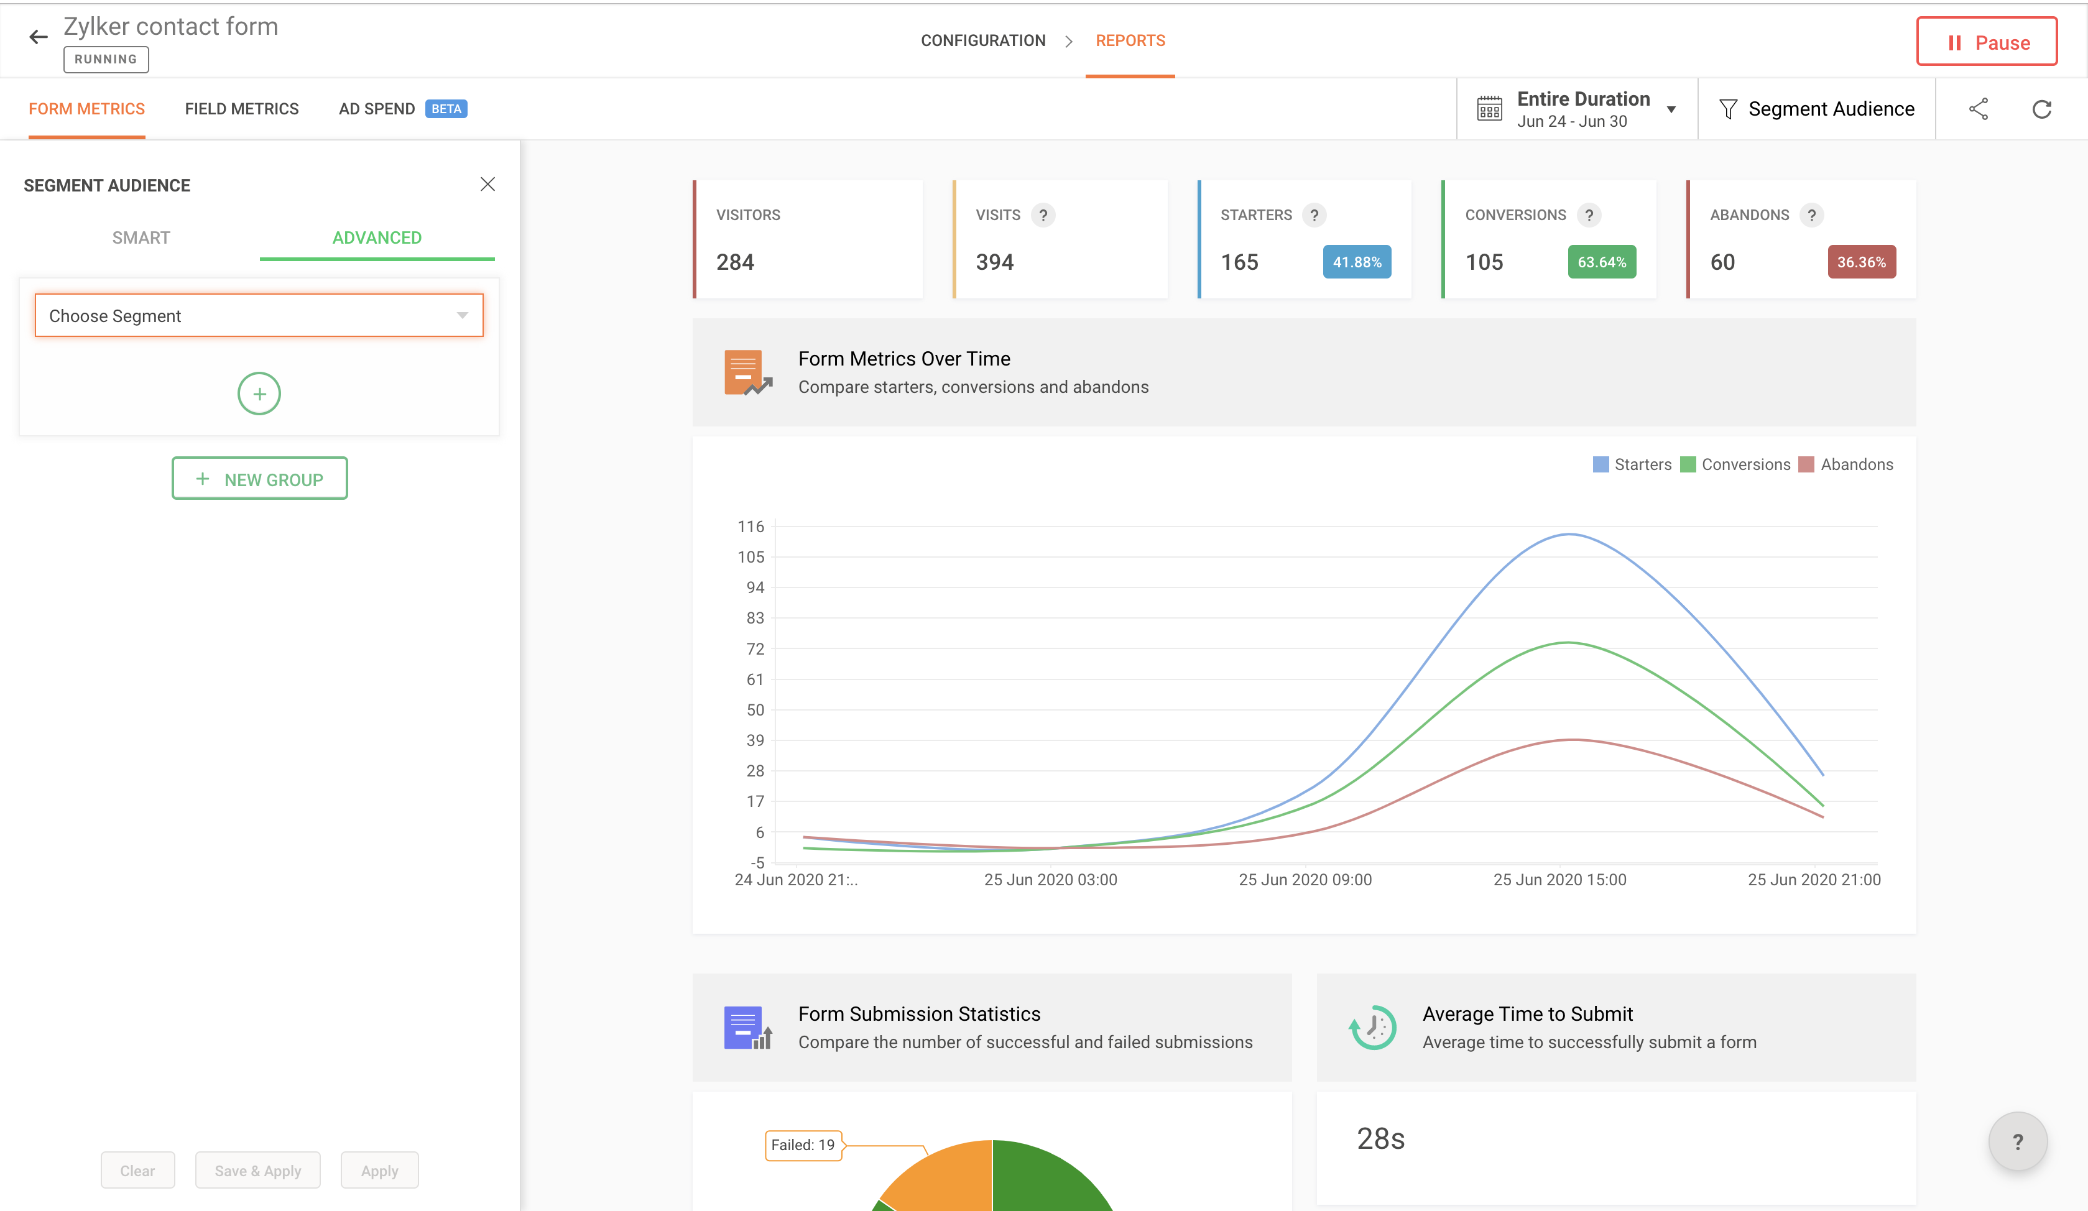This screenshot has height=1211, width=2088.
Task: Click the help icon next to Conversions
Action: 1588,215
